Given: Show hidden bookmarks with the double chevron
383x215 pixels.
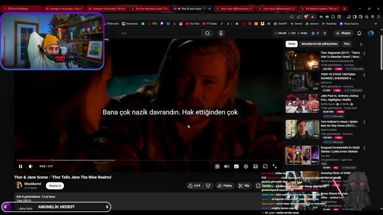Looking at the screenshot, I should click(x=376, y=24).
